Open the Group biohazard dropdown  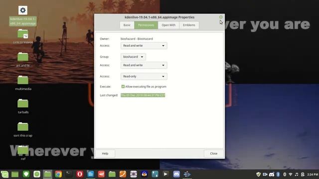(x=133, y=57)
